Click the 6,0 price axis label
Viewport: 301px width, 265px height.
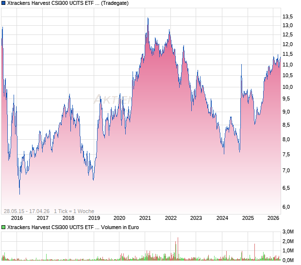286,207
